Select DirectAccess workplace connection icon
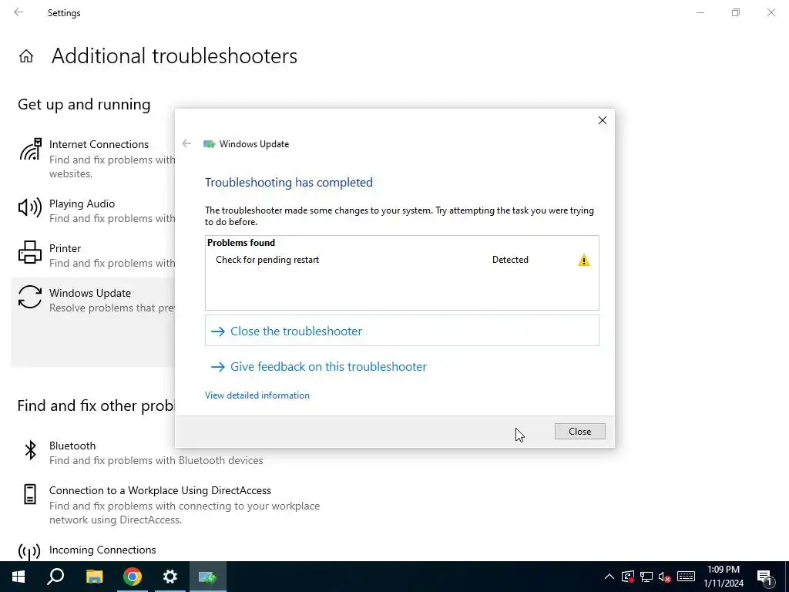The image size is (789, 592). [x=30, y=494]
